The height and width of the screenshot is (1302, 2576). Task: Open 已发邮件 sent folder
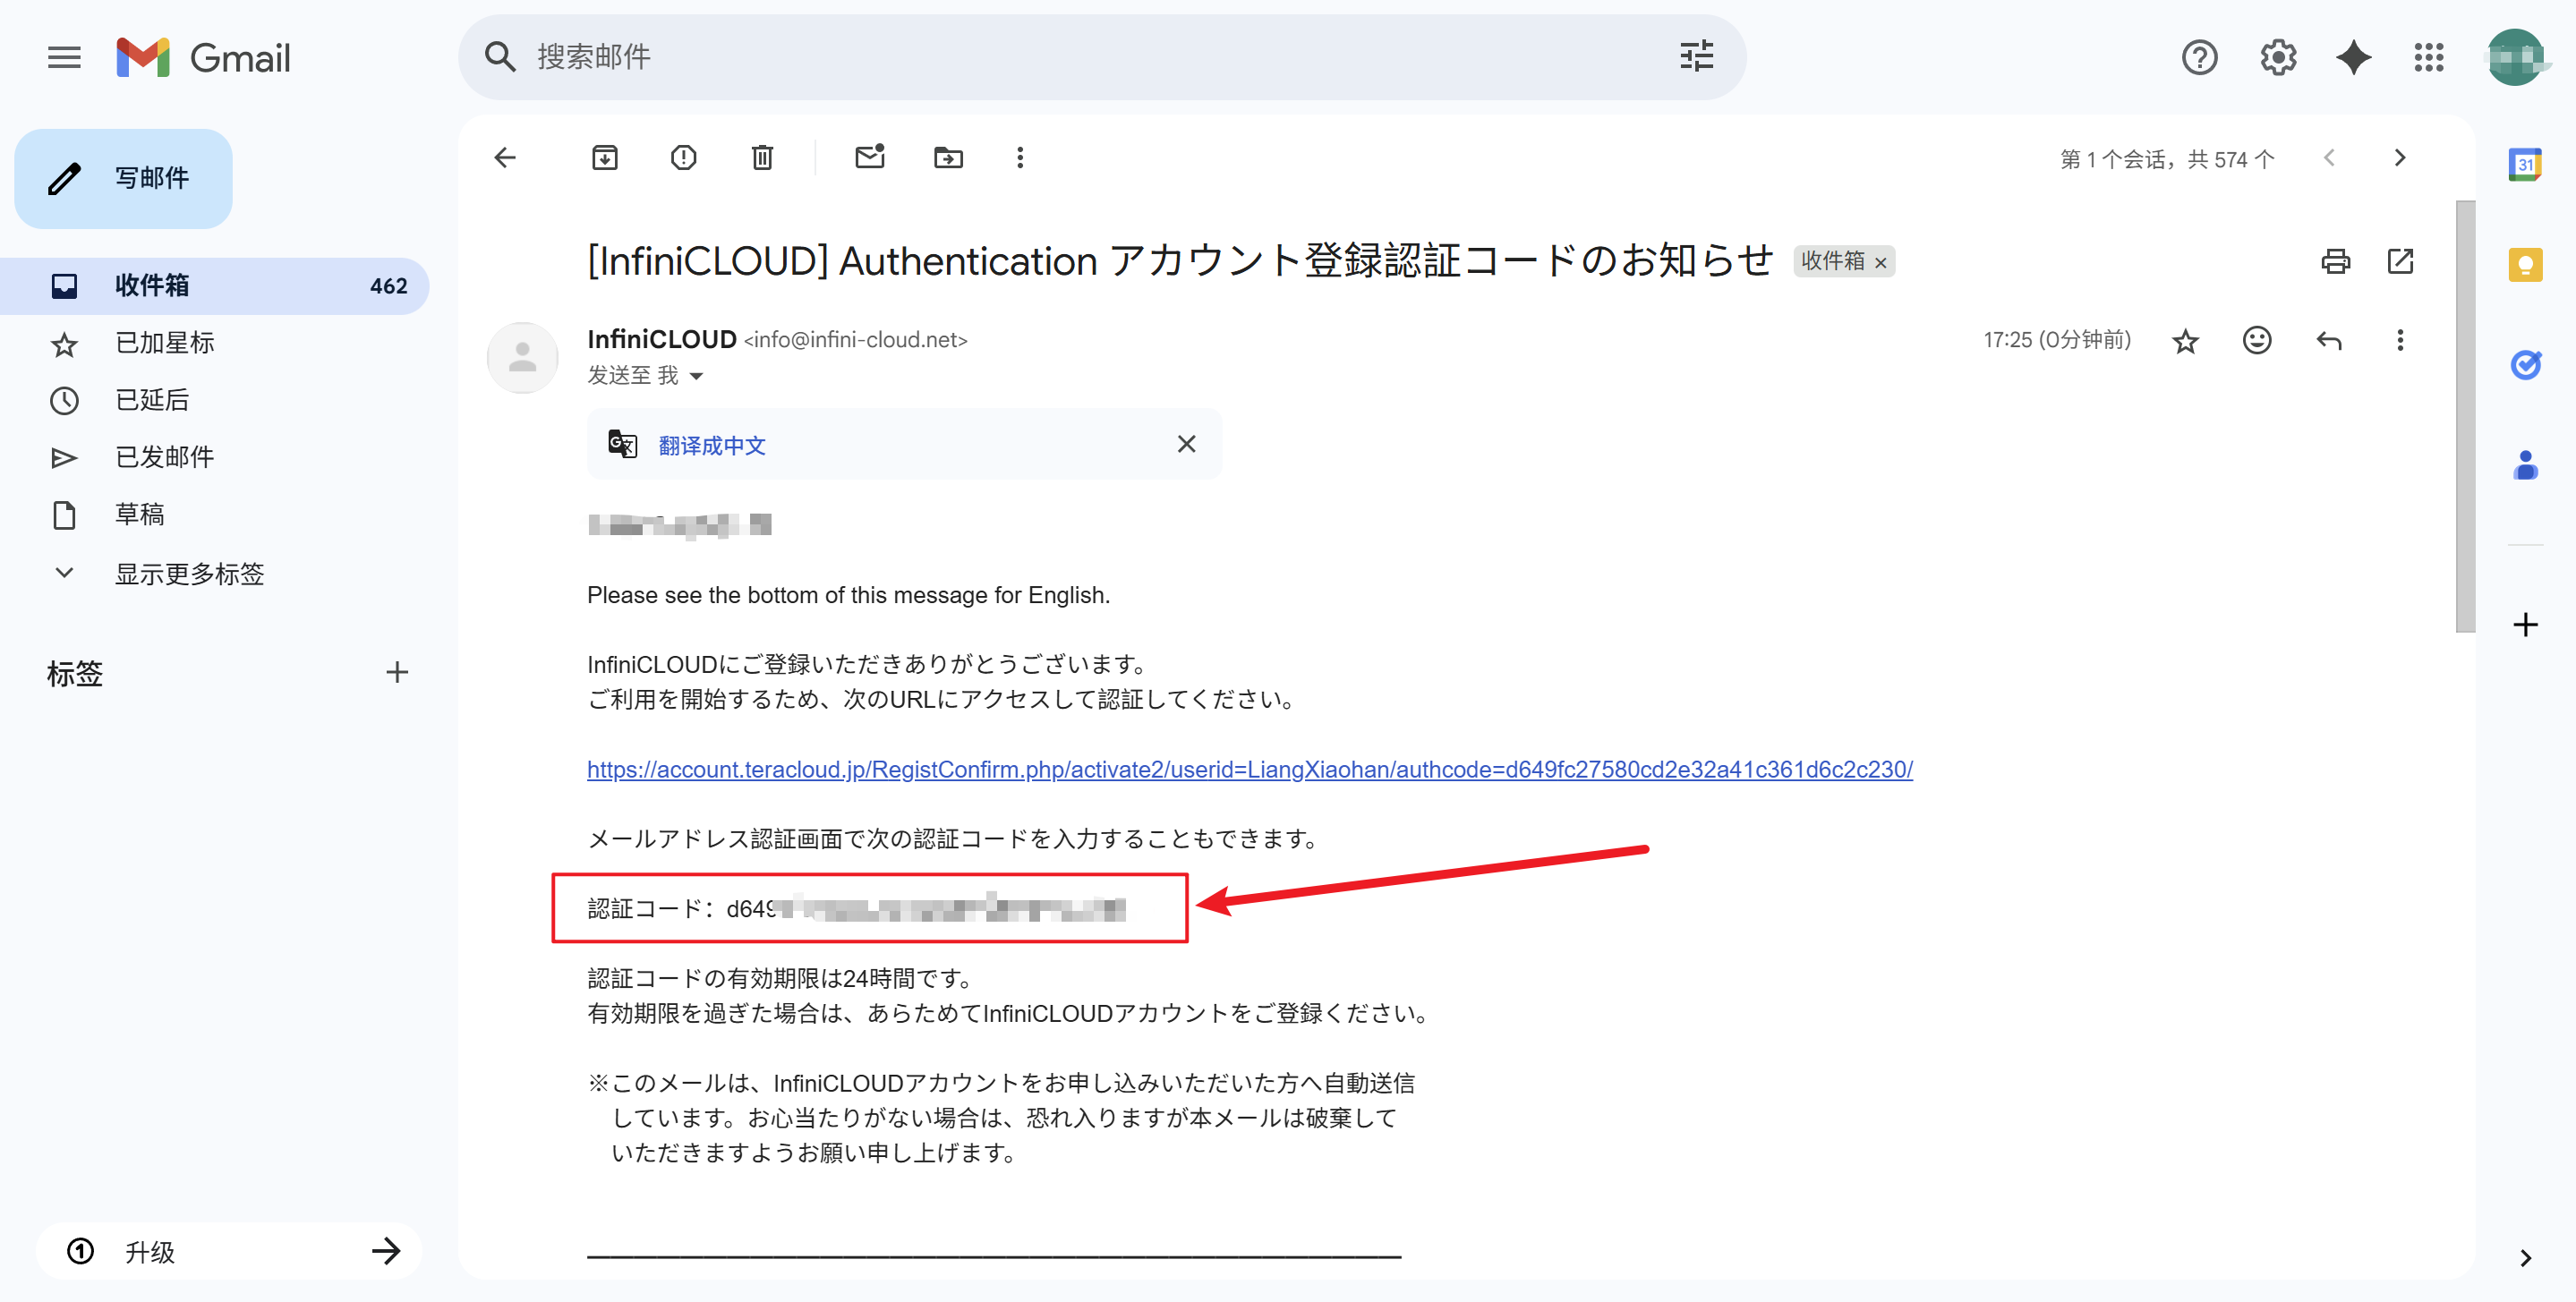click(214, 457)
